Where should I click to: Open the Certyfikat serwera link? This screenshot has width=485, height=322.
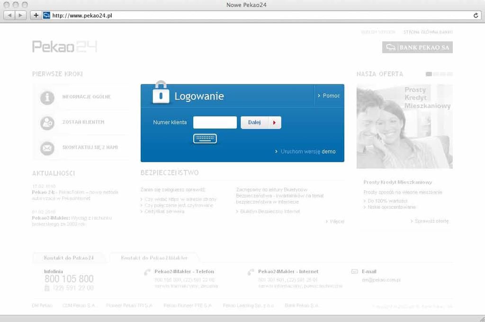click(162, 212)
